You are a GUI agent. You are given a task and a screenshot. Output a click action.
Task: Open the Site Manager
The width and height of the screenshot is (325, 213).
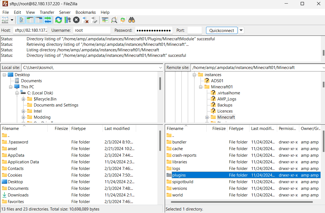tap(5, 20)
